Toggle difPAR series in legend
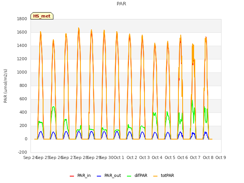 pyautogui.click(x=137, y=175)
